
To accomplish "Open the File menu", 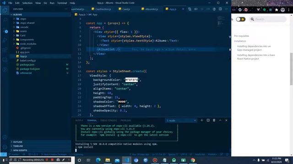I will pyautogui.click(x=10, y=3).
